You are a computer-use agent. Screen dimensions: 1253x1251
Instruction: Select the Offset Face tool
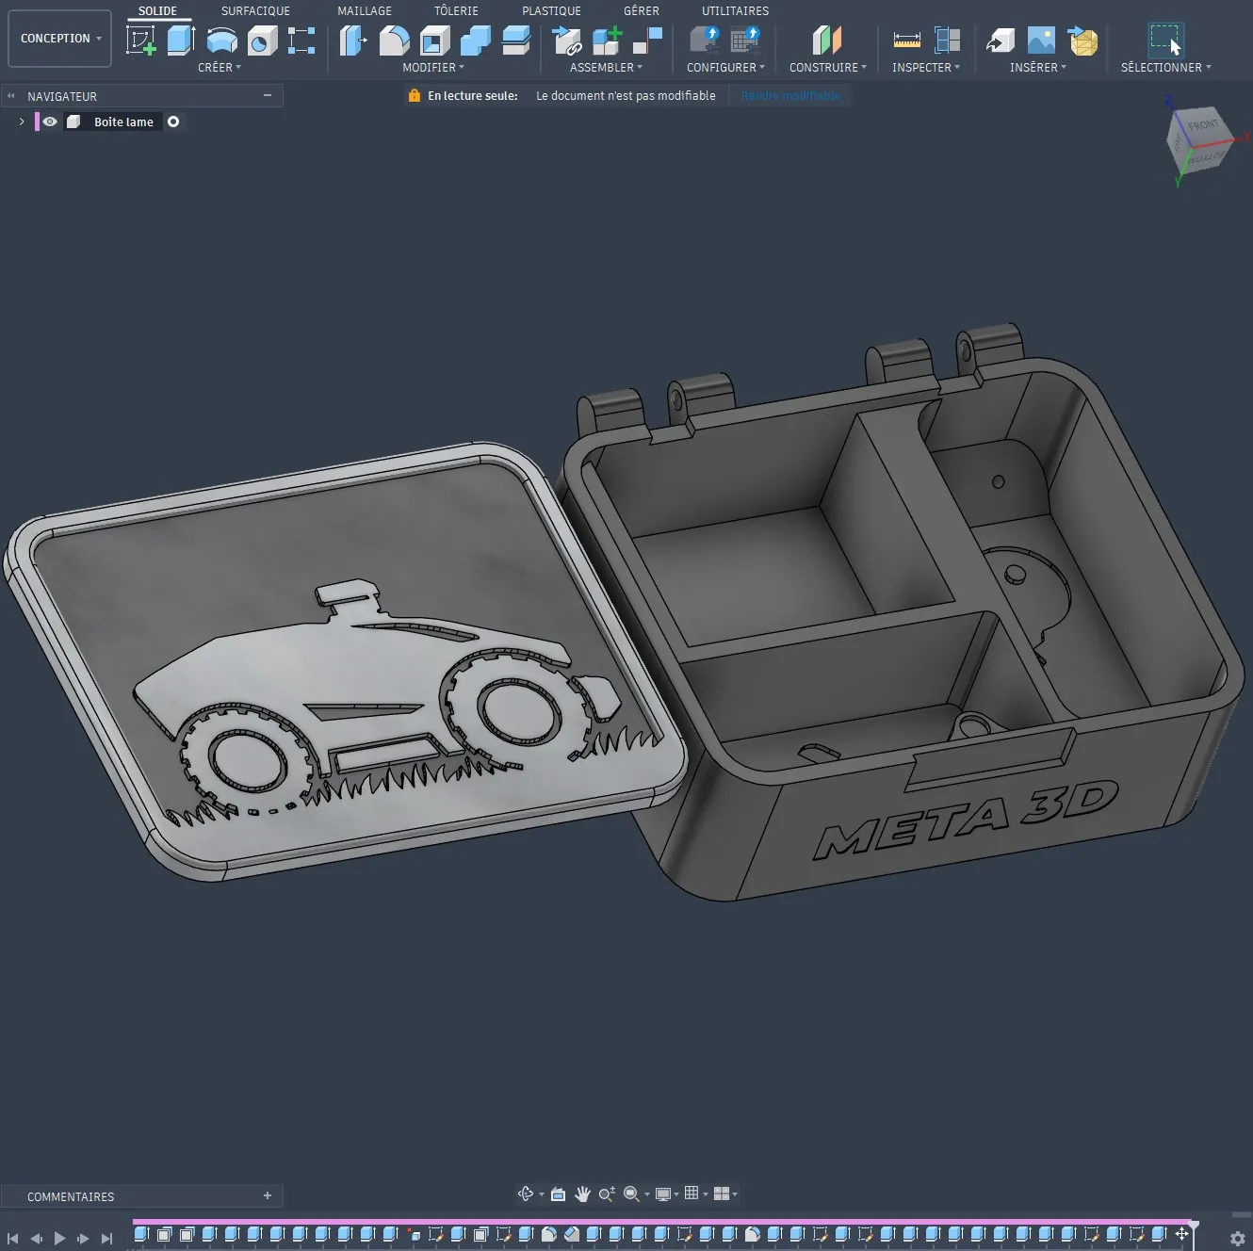(x=515, y=41)
